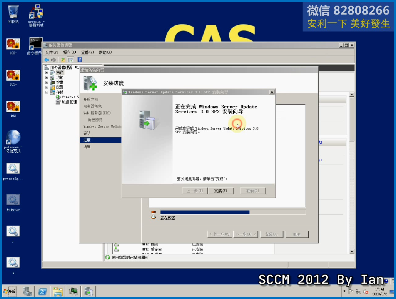Open the 帮助(H) menu
This screenshot has width=396, height=299.
(x=105, y=52)
